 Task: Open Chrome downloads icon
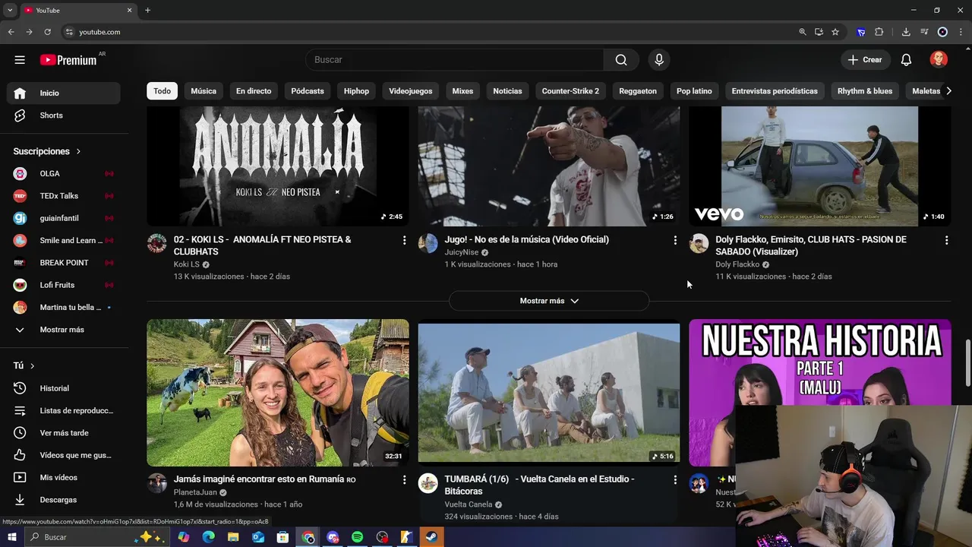(906, 32)
